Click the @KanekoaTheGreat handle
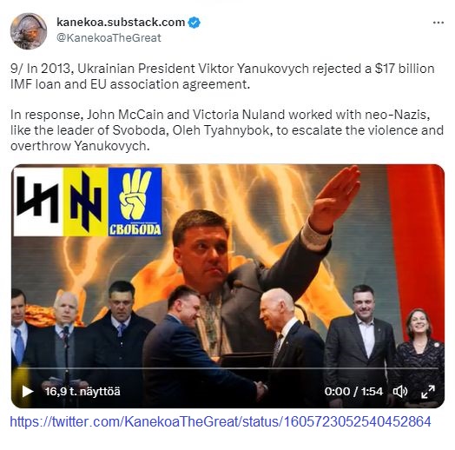 [x=109, y=38]
